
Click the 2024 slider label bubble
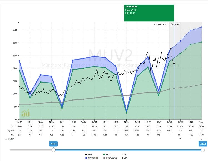(x=203, y=144)
